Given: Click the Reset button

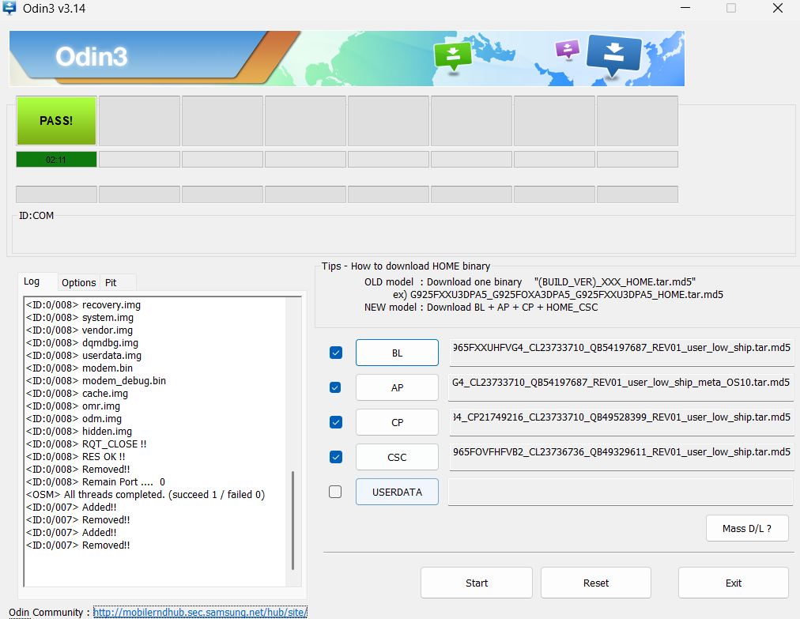Looking at the screenshot, I should pos(596,583).
